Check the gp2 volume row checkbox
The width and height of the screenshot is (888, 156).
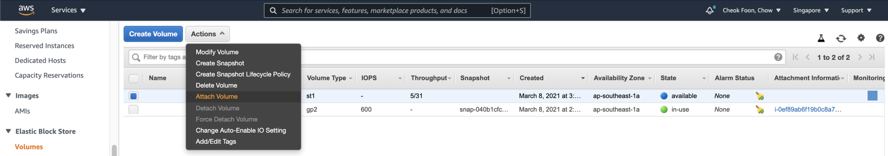134,110
